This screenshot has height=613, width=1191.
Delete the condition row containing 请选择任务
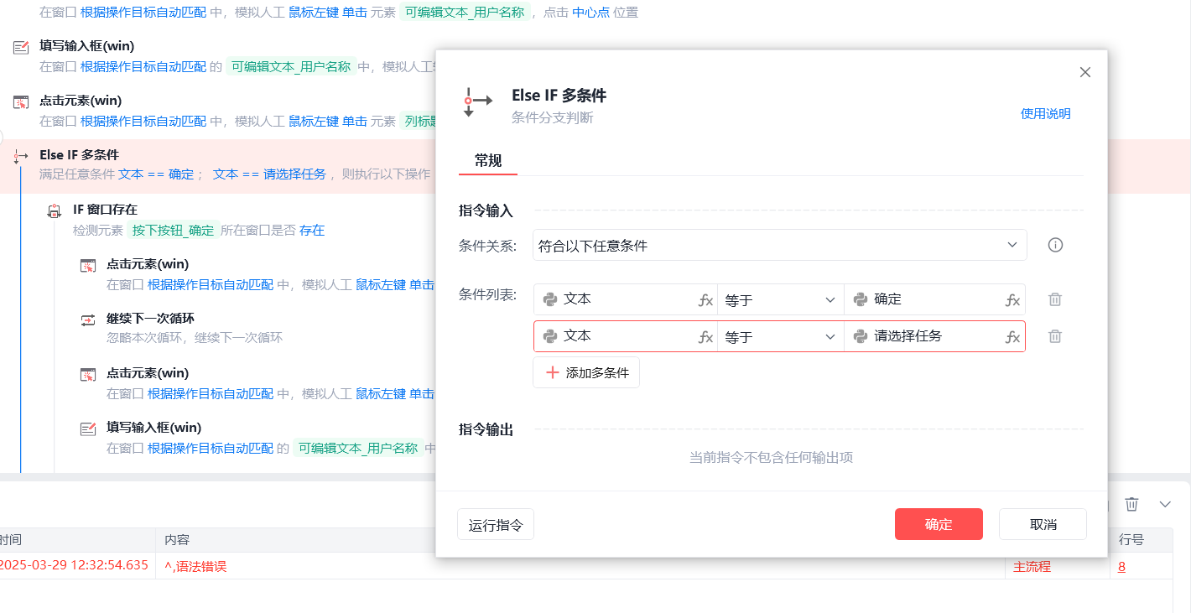[x=1055, y=336]
